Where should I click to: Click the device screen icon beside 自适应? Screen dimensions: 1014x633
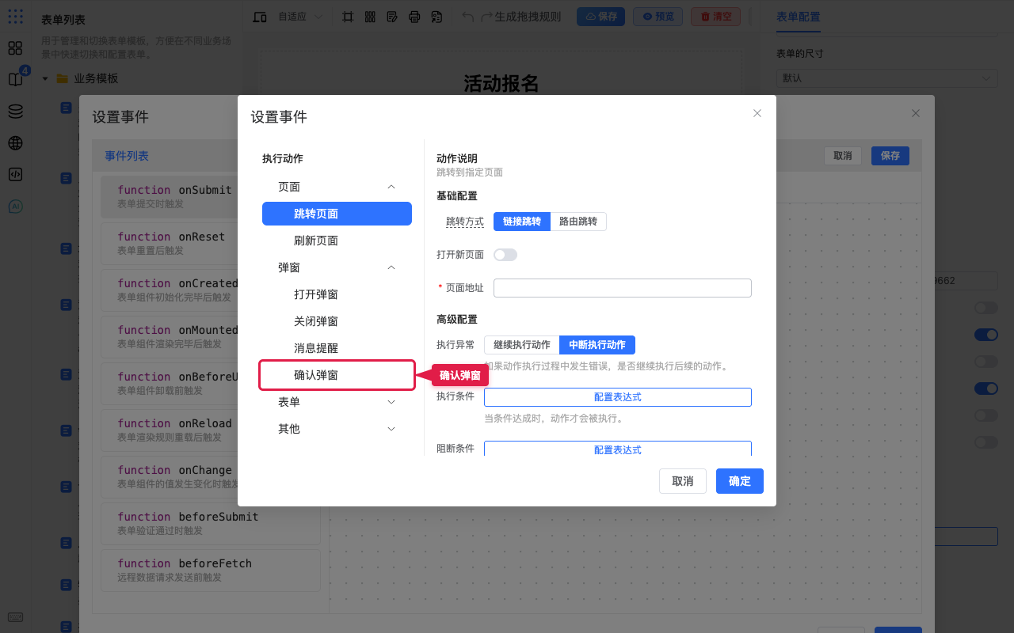[260, 17]
